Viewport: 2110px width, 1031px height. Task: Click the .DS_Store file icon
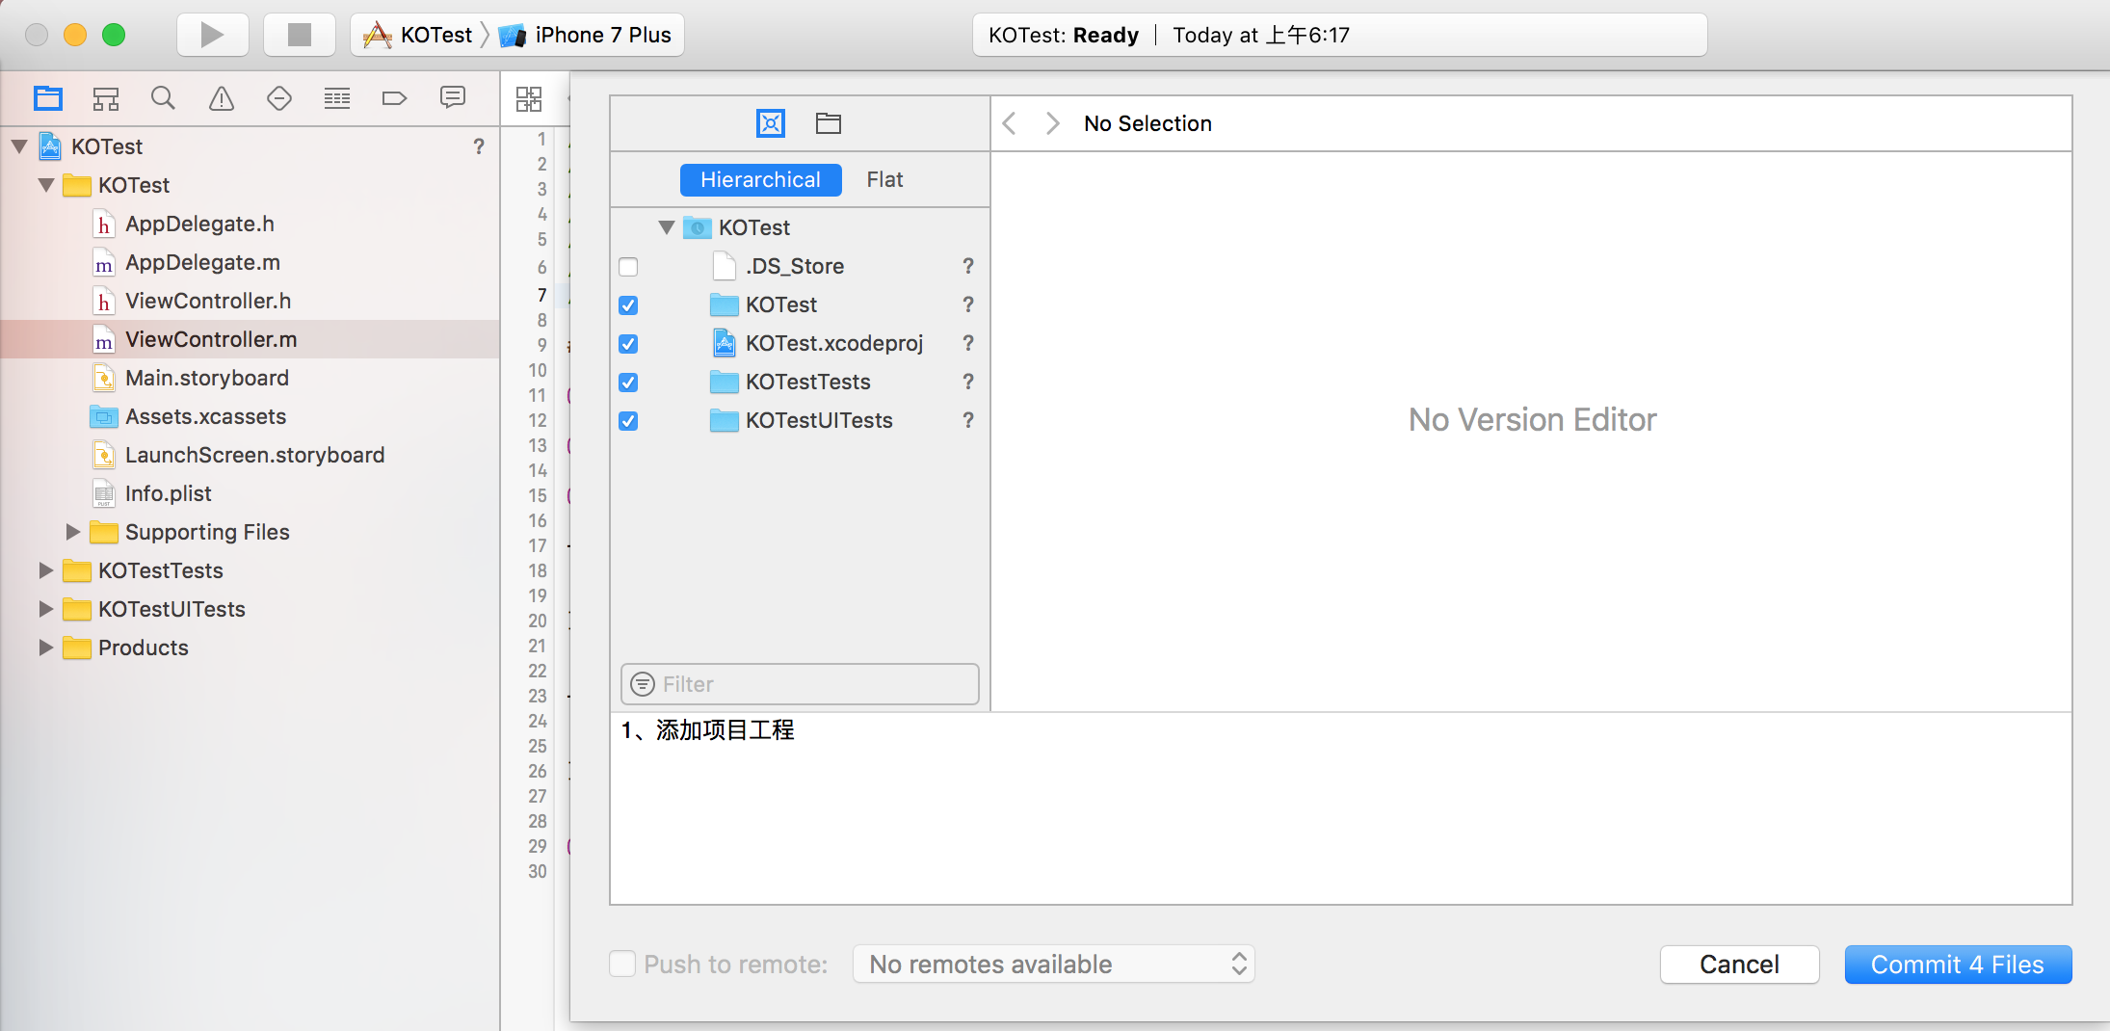coord(725,266)
